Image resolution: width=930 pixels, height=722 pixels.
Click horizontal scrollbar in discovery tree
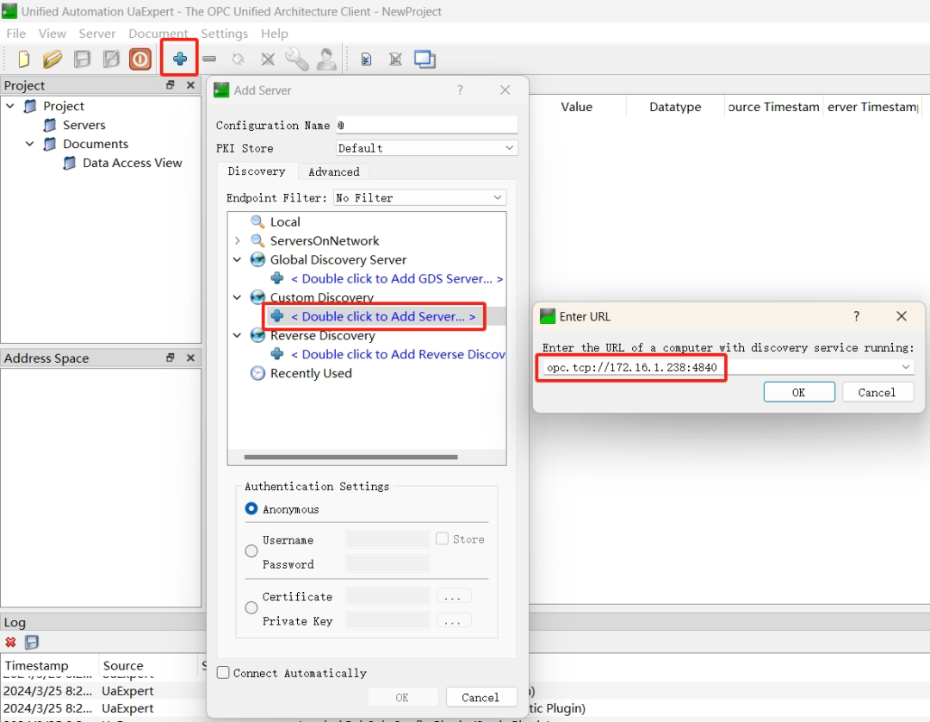tap(350, 457)
